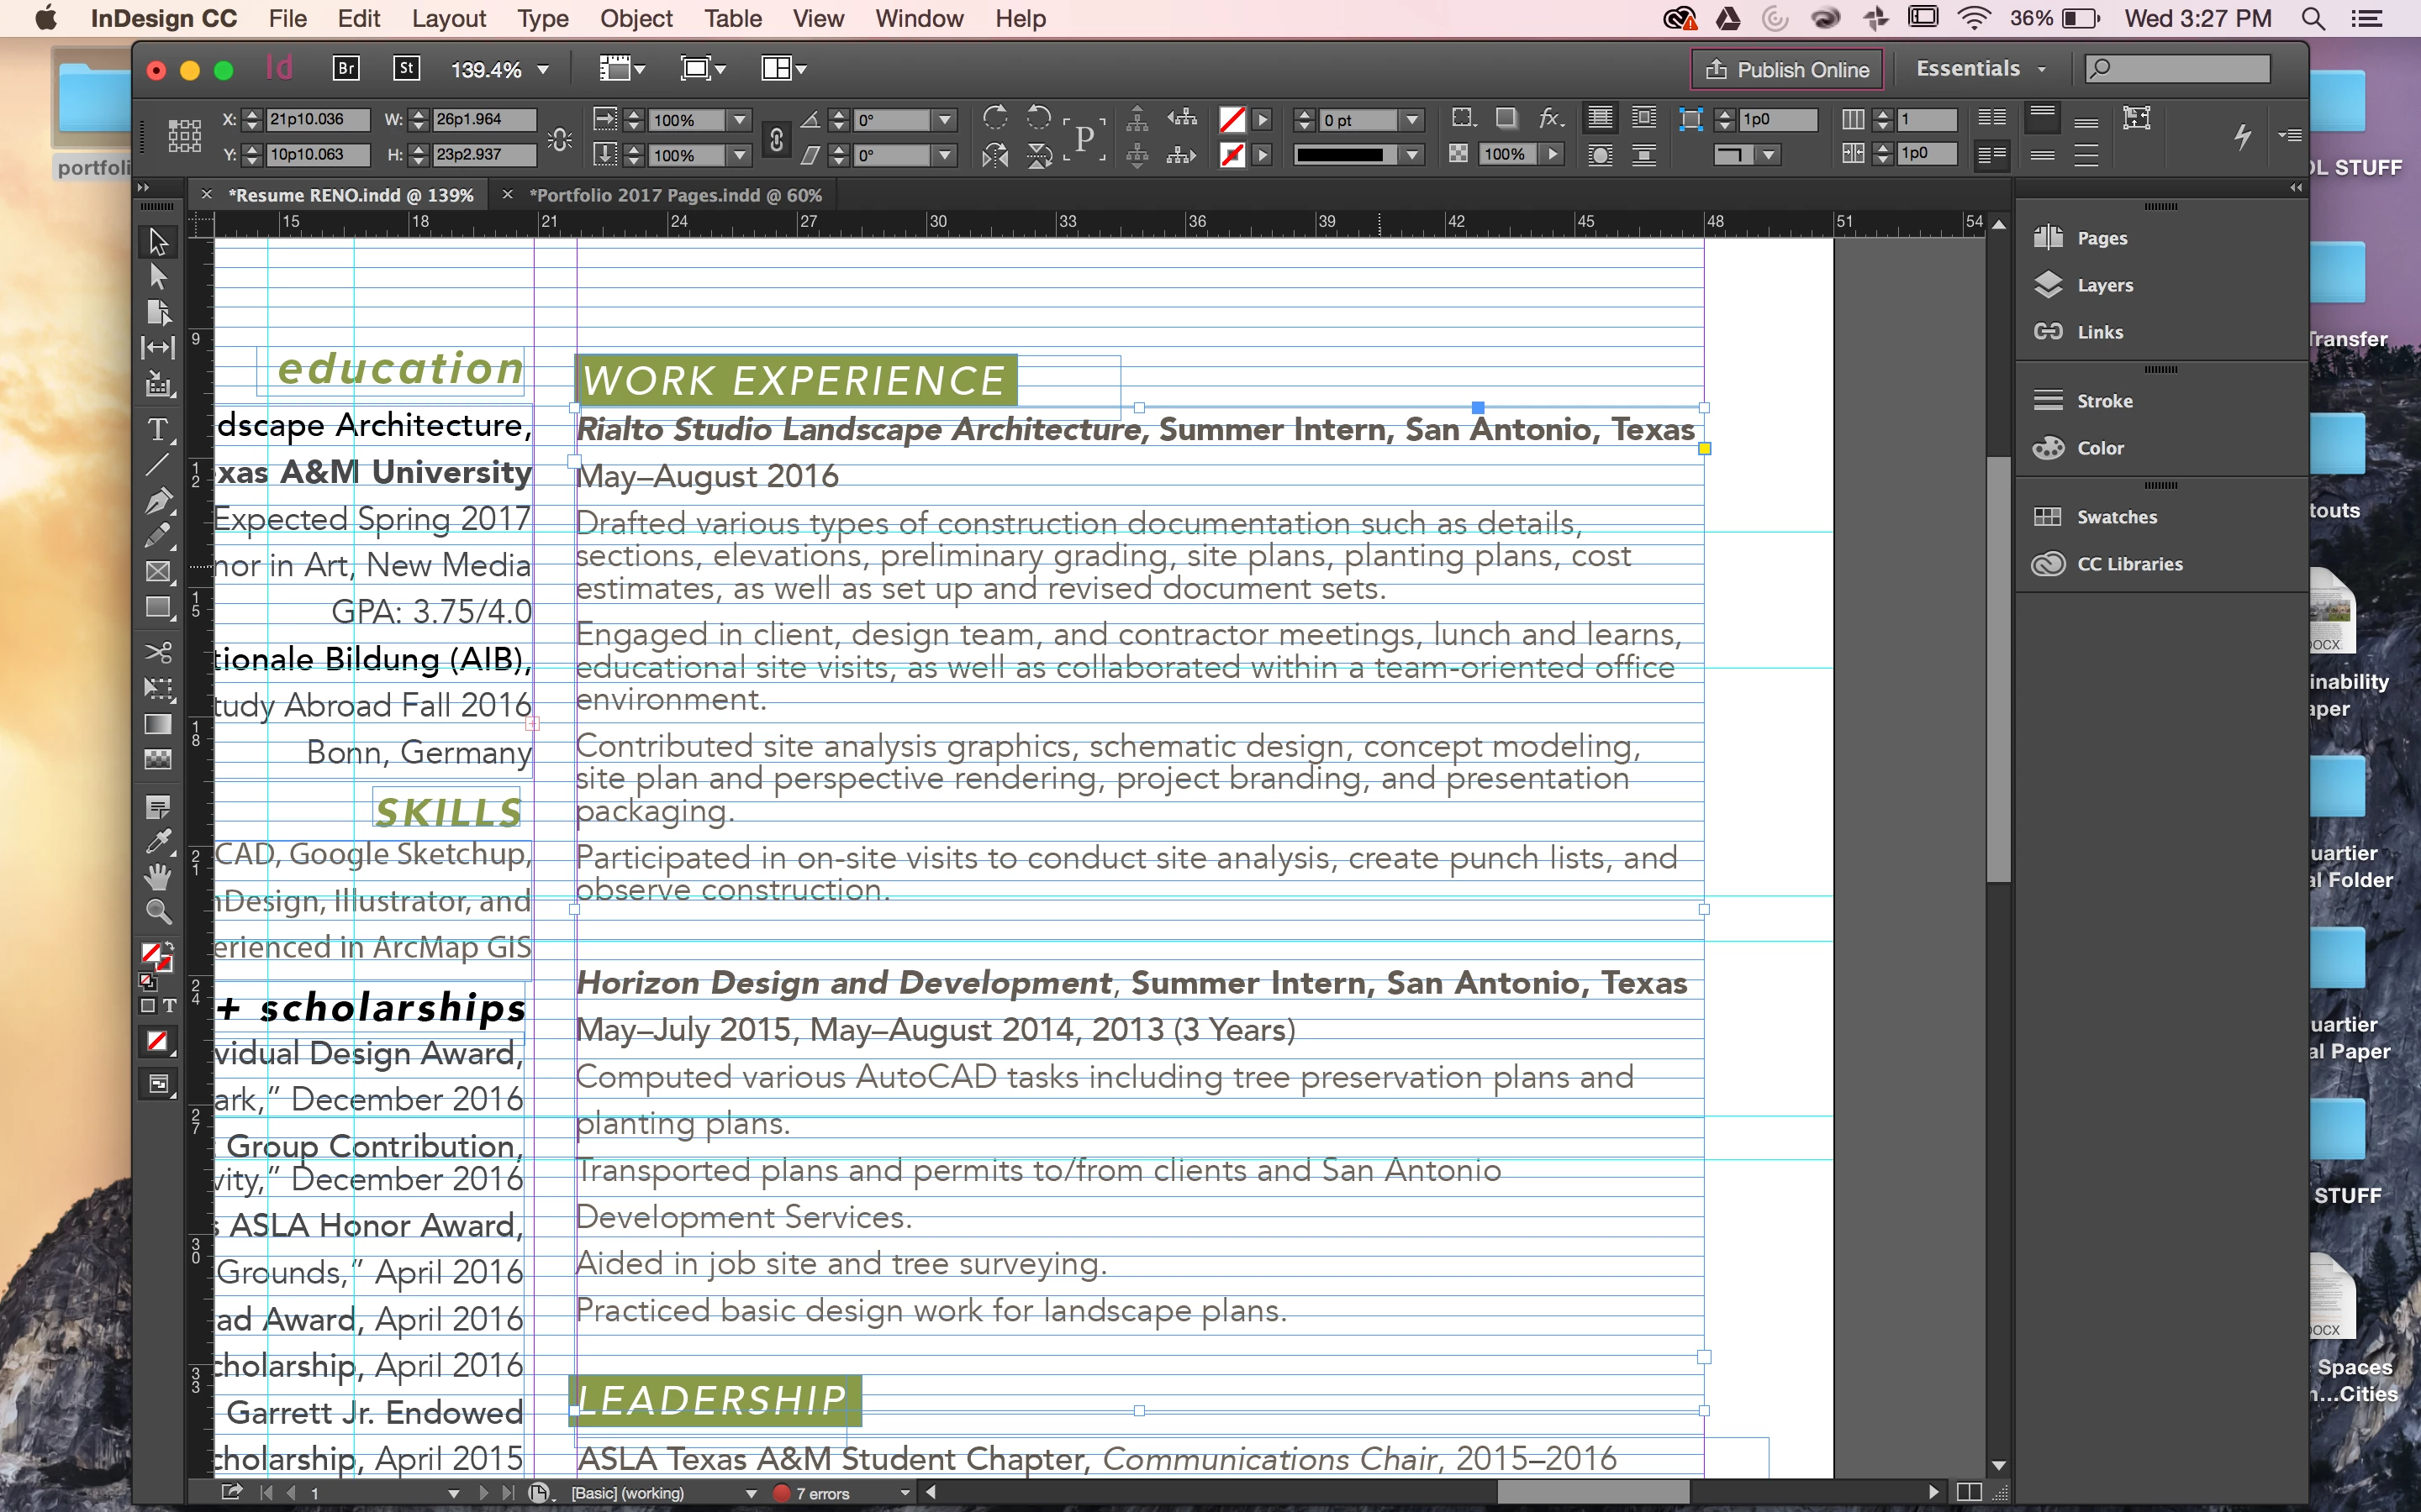2421x1512 pixels.
Task: Select the Pen tool in toolbox
Action: [x=157, y=500]
